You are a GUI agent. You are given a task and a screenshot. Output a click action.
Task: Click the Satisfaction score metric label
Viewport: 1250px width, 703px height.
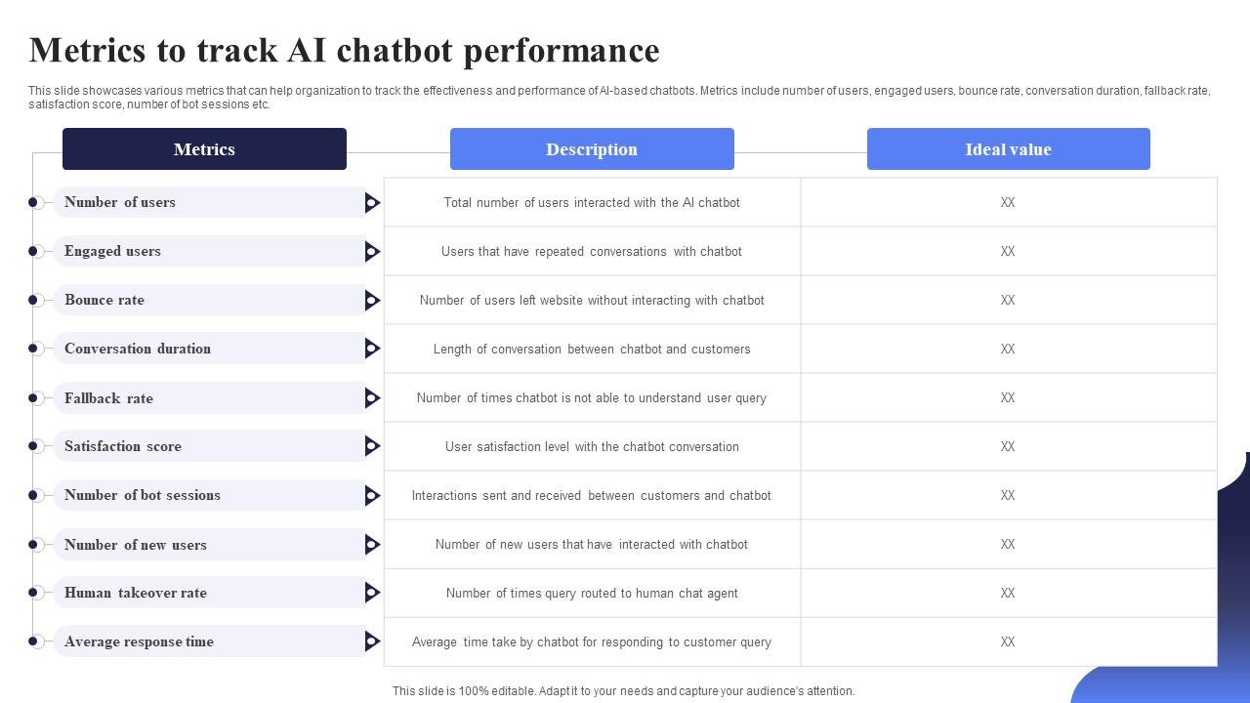[x=123, y=446]
